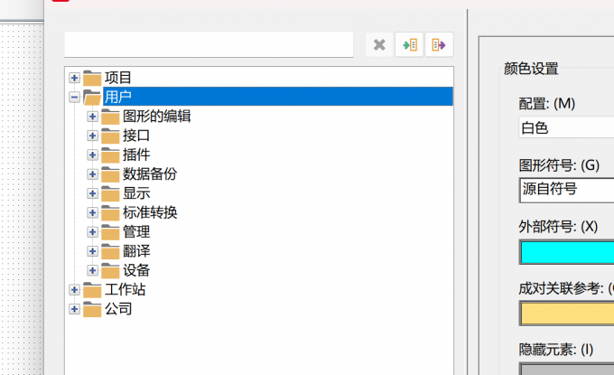The width and height of the screenshot is (614, 375).
Task: Expand the 项目 tree node
Action: [74, 78]
